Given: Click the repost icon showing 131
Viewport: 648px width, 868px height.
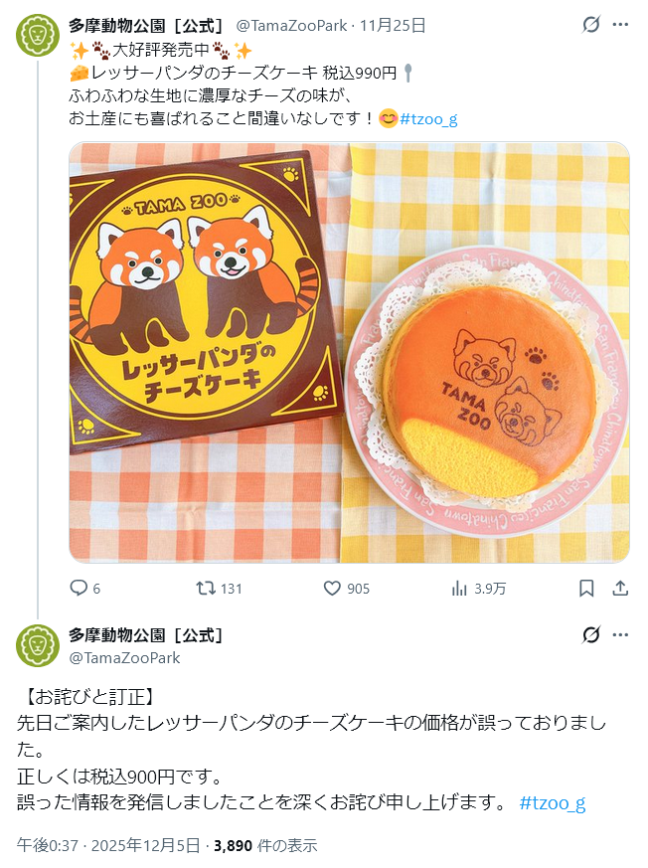Looking at the screenshot, I should (206, 588).
